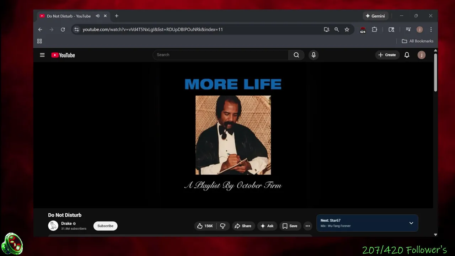
Task: Open the Chrome three-dot menu
Action: tap(431, 30)
